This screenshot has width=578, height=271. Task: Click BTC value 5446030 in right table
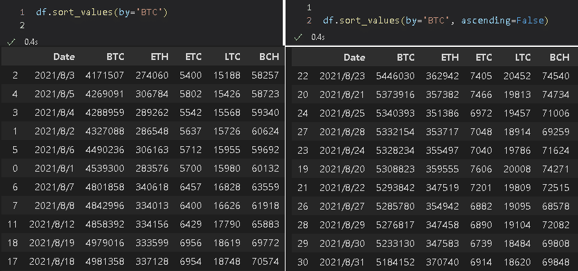click(x=395, y=76)
